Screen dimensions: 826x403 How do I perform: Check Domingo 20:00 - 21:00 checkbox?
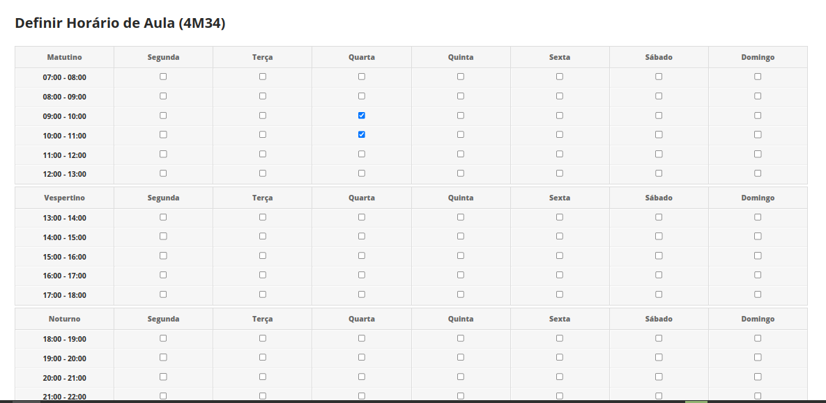(x=758, y=377)
